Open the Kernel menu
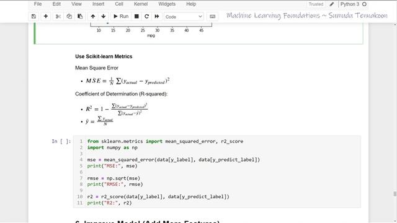This screenshot has height=223, width=397. 141,4
